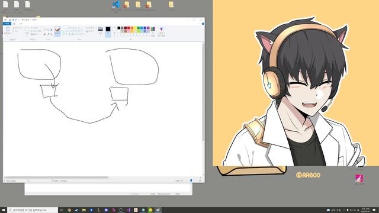Collapse the Paint ribbon with the chevron
This screenshot has height=213, width=379.
(x=200, y=24)
